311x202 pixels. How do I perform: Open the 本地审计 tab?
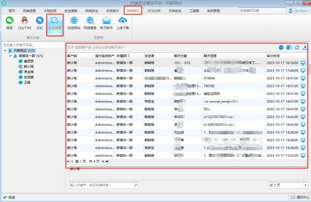click(112, 11)
